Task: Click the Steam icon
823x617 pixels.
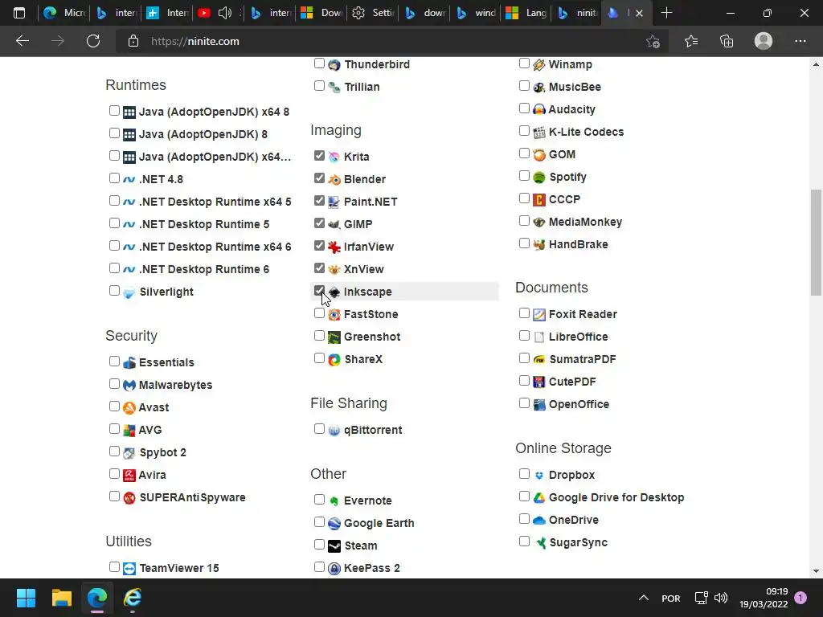Action: pos(334,545)
